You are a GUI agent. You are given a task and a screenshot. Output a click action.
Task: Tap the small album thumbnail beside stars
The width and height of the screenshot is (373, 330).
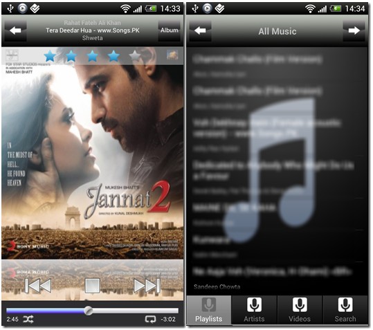coord(172,55)
